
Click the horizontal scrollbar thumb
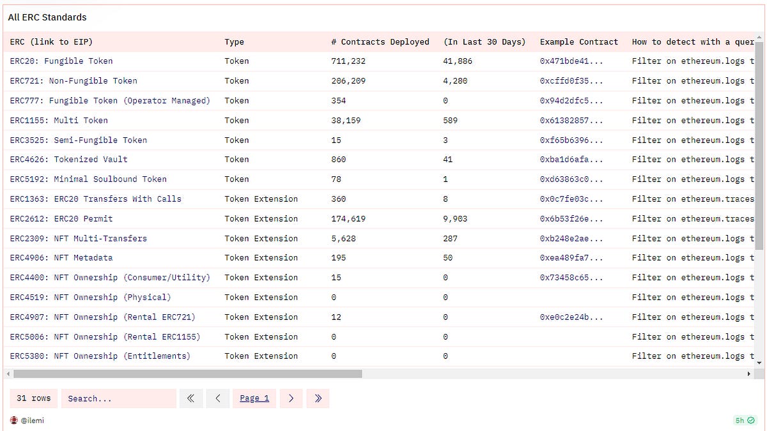(x=188, y=374)
